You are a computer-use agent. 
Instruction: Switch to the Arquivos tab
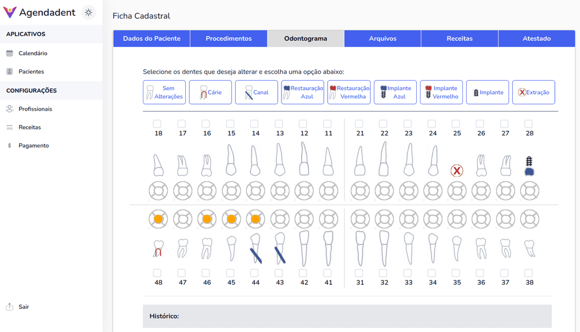(x=382, y=38)
